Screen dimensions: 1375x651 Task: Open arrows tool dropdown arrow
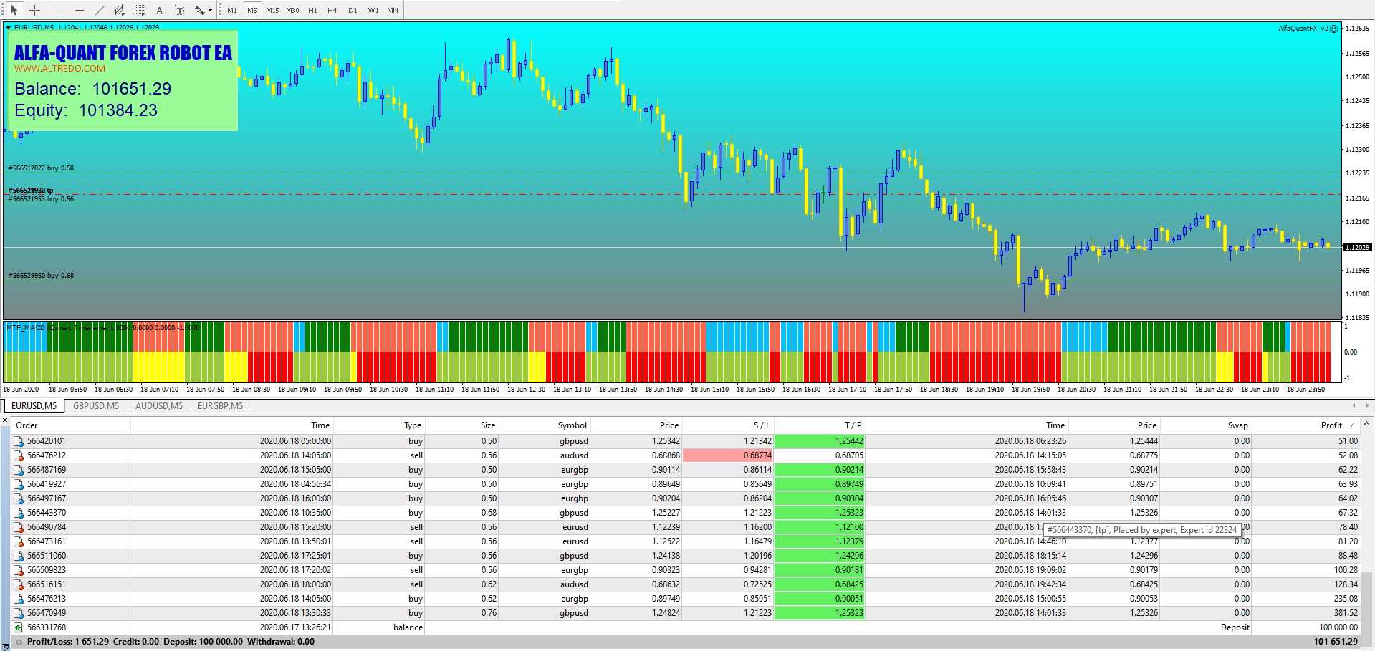210,10
